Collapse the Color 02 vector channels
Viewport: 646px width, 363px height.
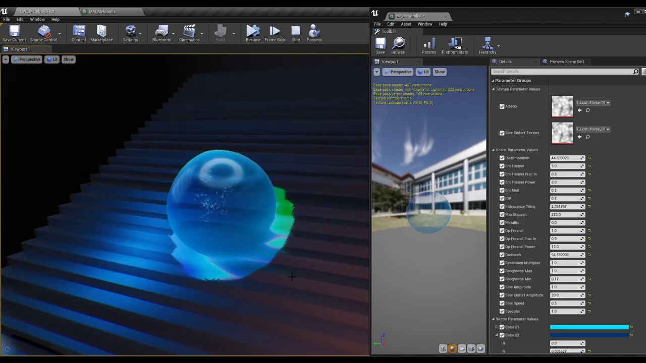pos(496,335)
